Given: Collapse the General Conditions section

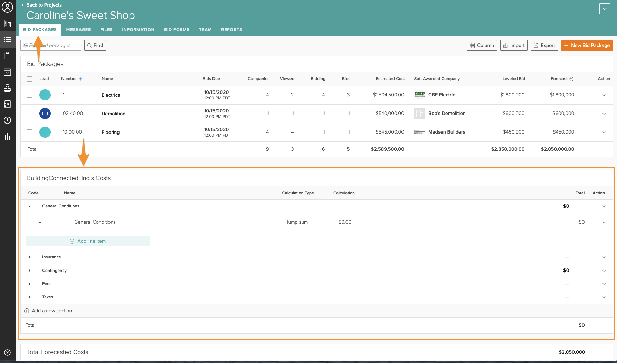Looking at the screenshot, I should point(30,206).
